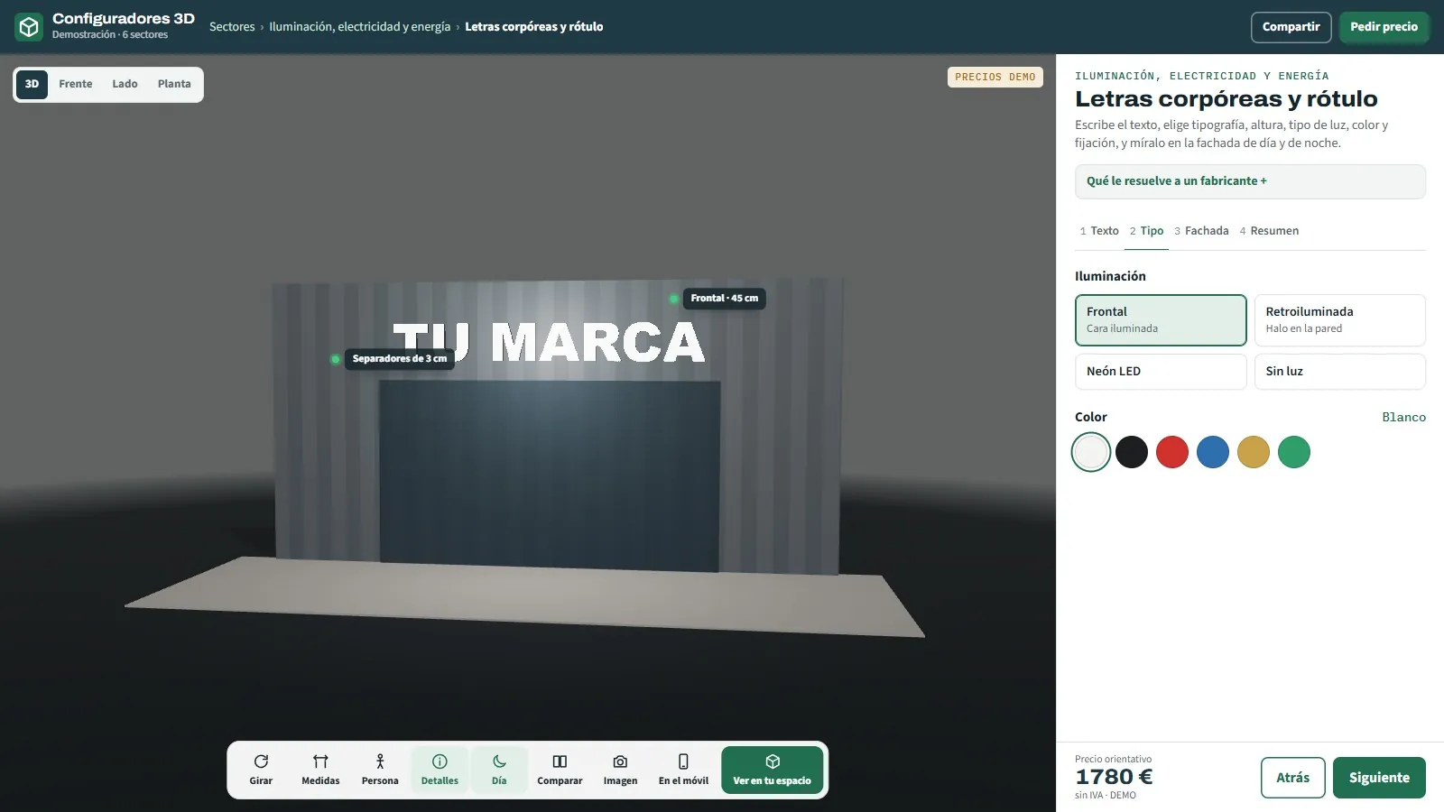The height and width of the screenshot is (812, 1444).
Task: Pick the white color swatch
Action: coord(1091,452)
